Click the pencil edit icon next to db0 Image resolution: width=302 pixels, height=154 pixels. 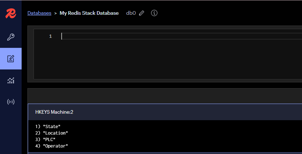pos(142,13)
